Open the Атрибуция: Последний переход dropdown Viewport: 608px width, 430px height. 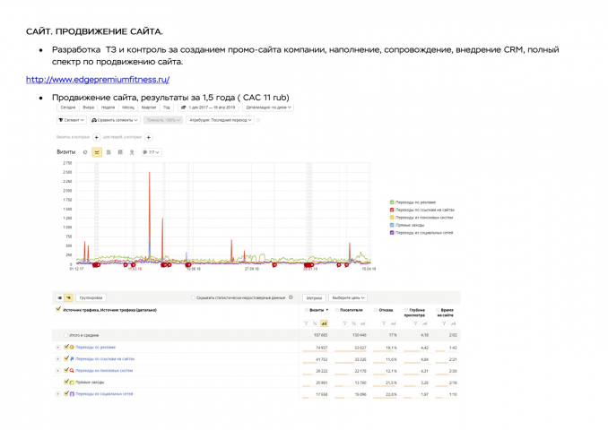[221, 120]
